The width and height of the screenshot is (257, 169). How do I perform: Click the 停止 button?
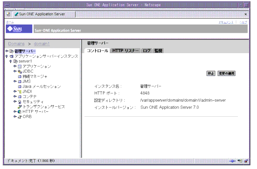(x=211, y=73)
